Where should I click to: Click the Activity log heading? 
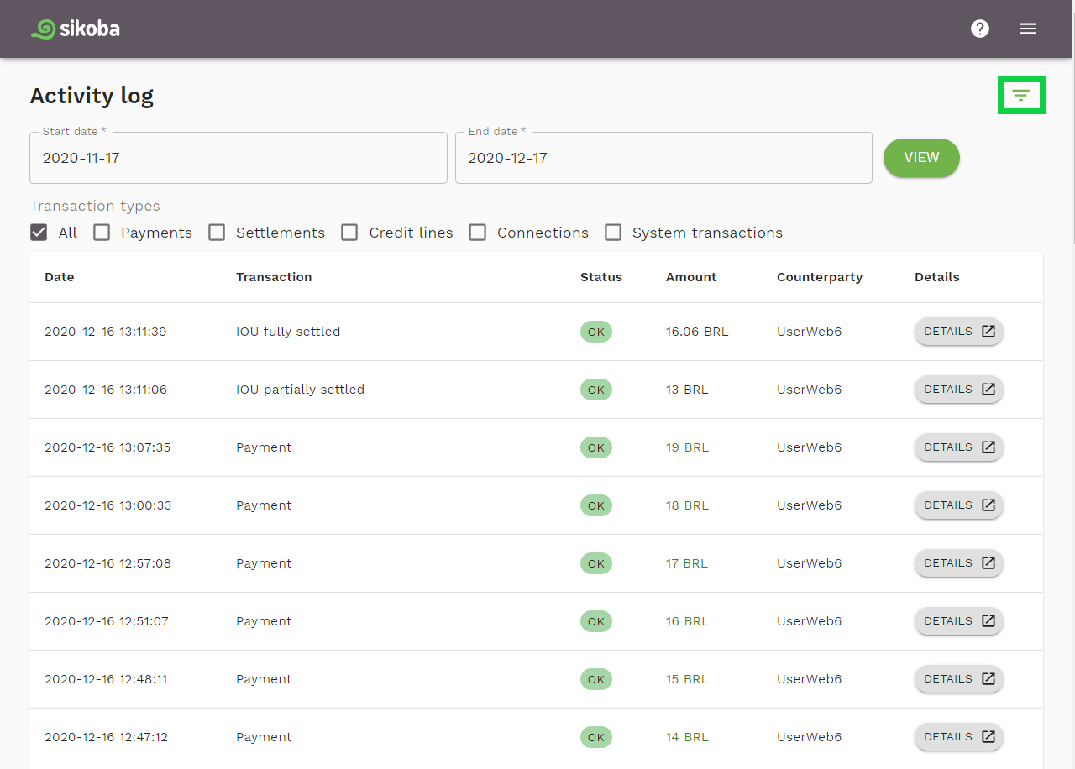click(x=92, y=97)
